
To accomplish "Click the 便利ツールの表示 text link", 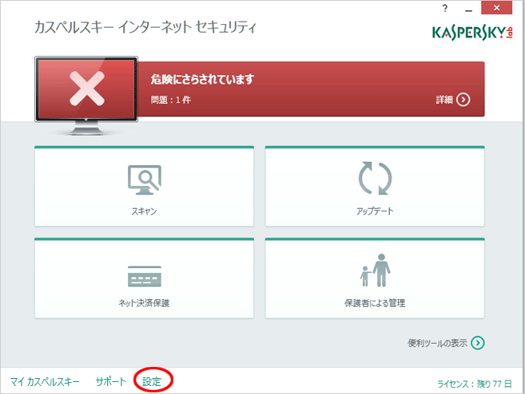I will pyautogui.click(x=437, y=343).
